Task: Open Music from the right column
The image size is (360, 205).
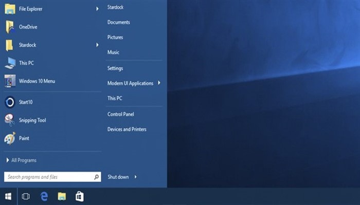Action: (113, 52)
